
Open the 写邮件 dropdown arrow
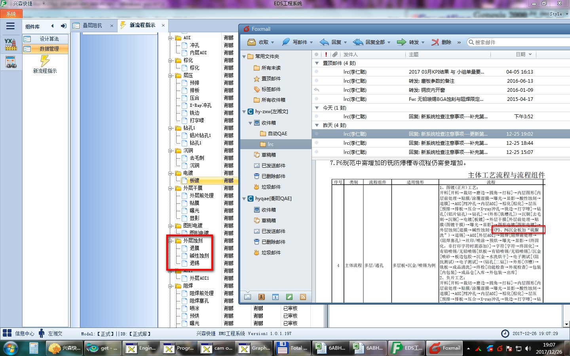pyautogui.click(x=311, y=42)
